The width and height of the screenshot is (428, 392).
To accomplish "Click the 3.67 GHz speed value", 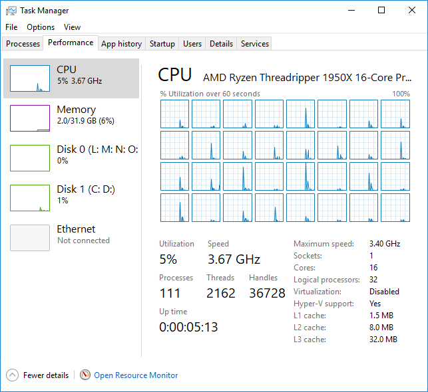I will (x=234, y=259).
